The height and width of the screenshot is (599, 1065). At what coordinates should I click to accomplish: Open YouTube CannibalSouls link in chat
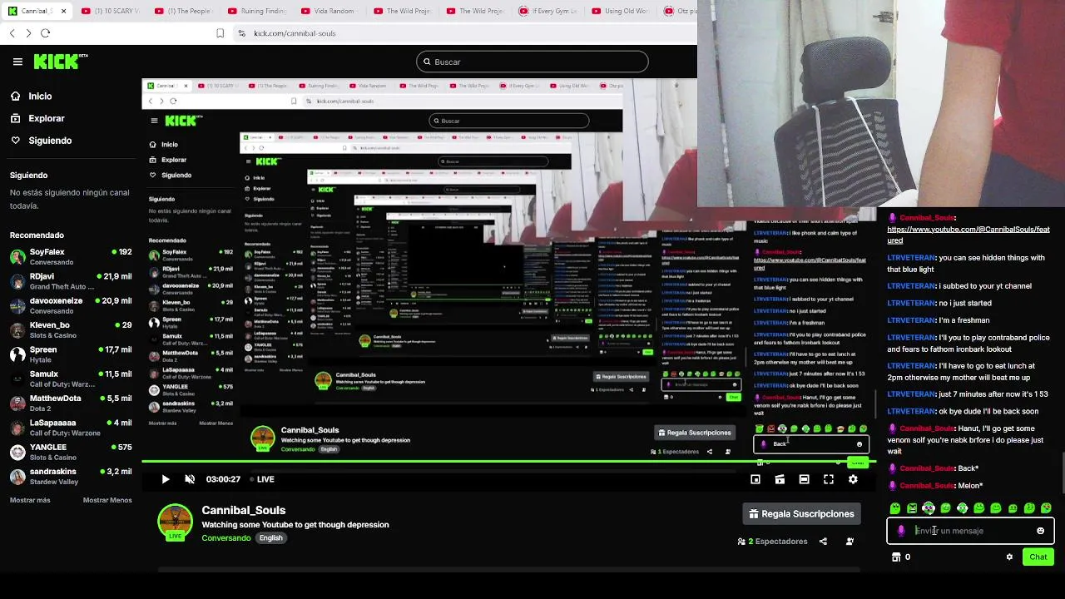[x=968, y=235]
